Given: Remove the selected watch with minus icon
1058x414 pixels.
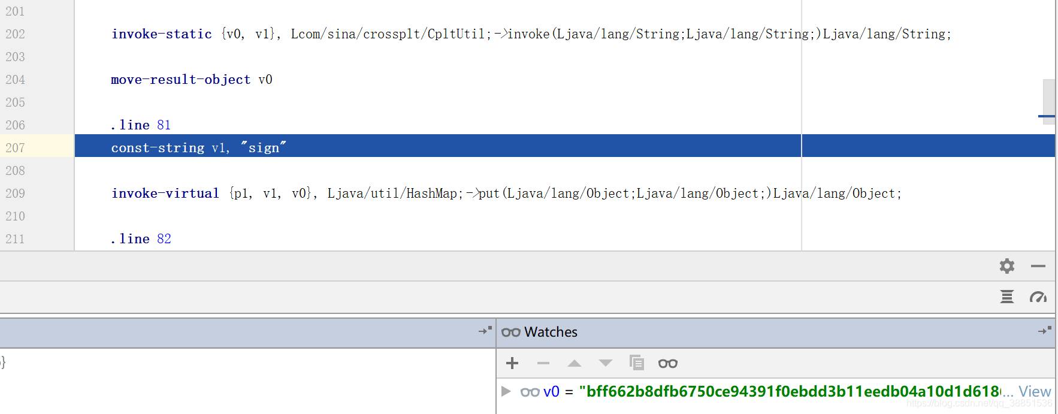Looking at the screenshot, I should pyautogui.click(x=543, y=363).
